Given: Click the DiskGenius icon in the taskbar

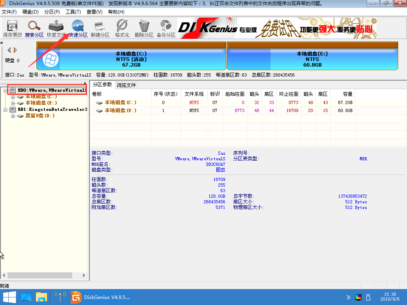Looking at the screenshot, I should pos(76,297).
